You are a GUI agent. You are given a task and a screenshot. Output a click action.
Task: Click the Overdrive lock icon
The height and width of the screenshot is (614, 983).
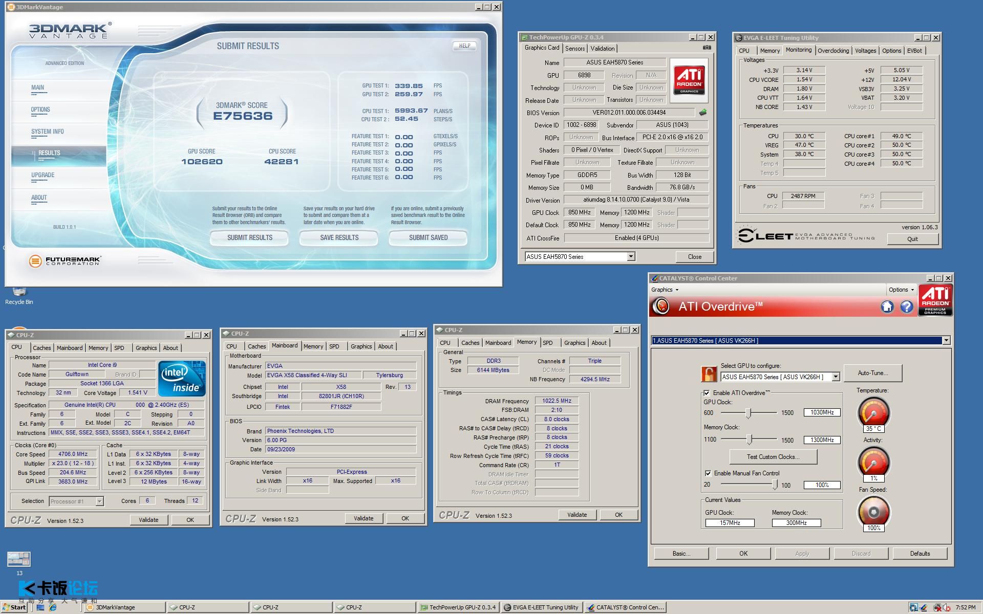point(709,374)
